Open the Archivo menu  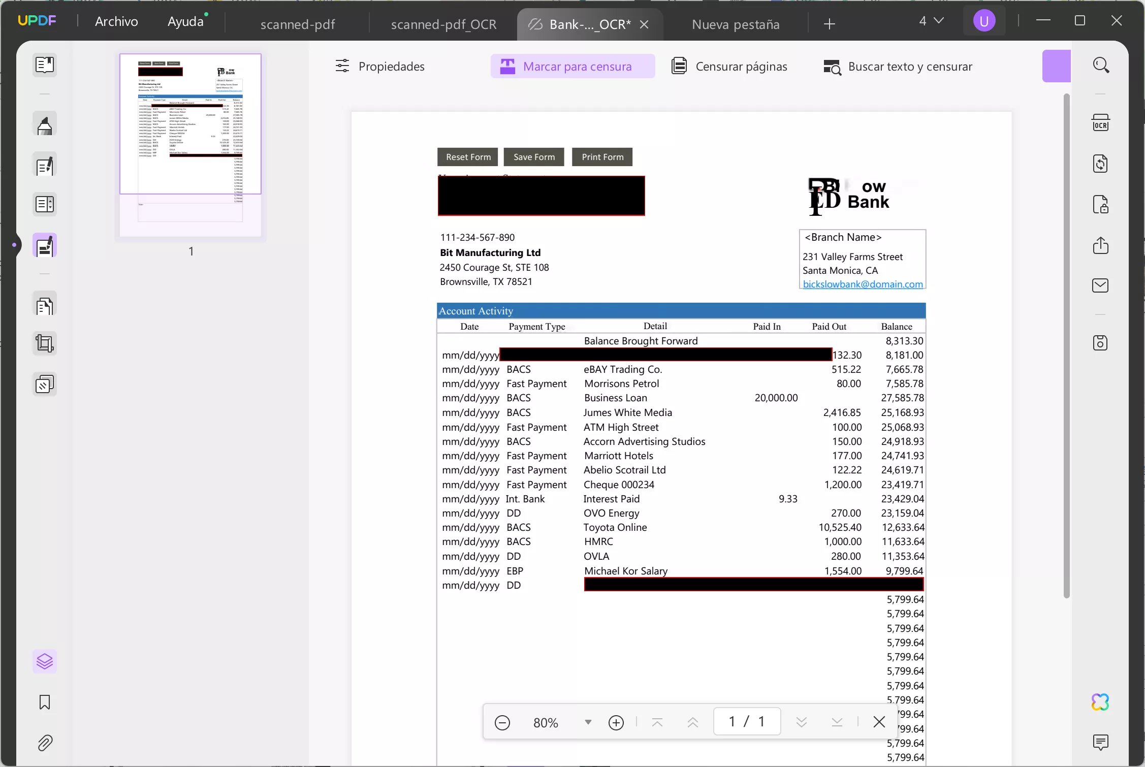116,21
